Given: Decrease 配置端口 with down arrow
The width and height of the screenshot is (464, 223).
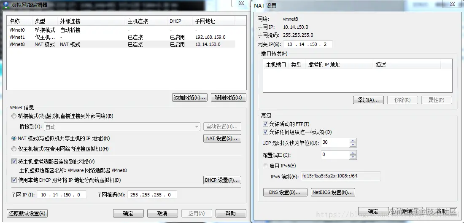Looking at the screenshot, I should point(353,157).
